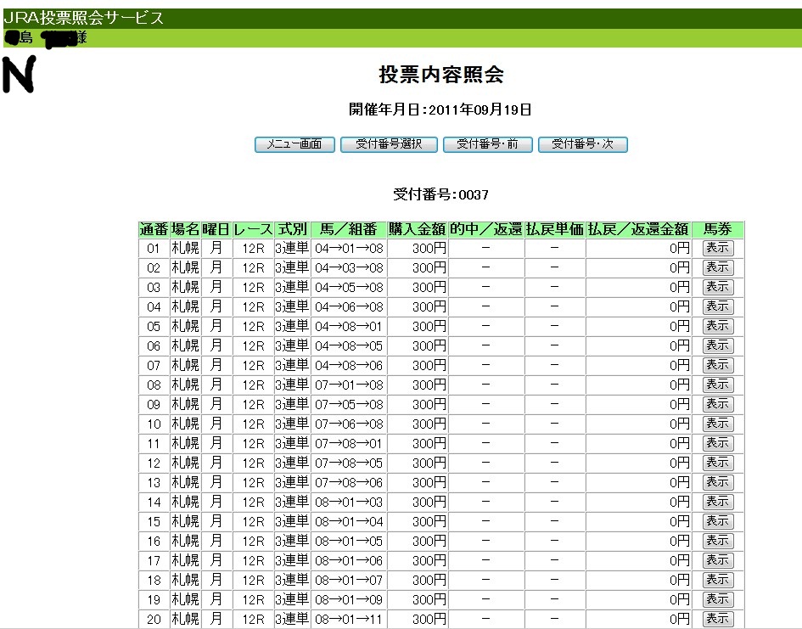Select the 購入金額 column header
This screenshot has height=629, width=802.
(x=418, y=229)
